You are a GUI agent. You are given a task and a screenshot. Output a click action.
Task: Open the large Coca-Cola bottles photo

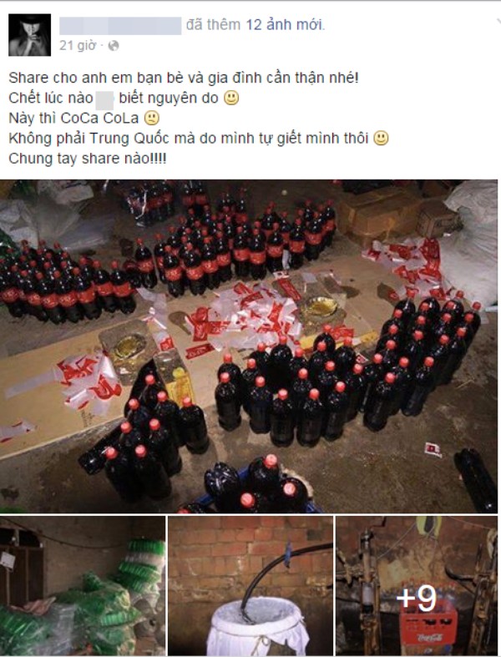click(249, 346)
